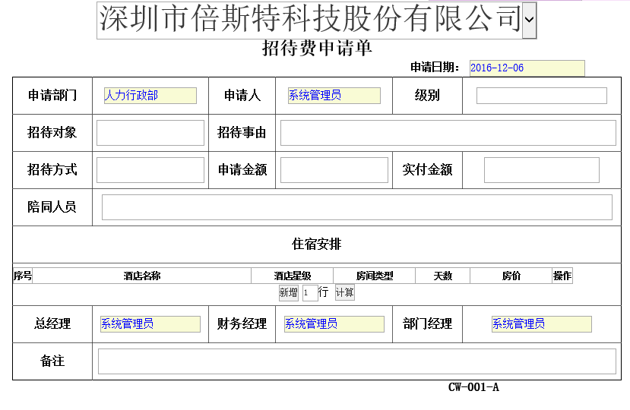Click the 招待事由 label cell
Screen dimensions: 630x410
point(242,133)
